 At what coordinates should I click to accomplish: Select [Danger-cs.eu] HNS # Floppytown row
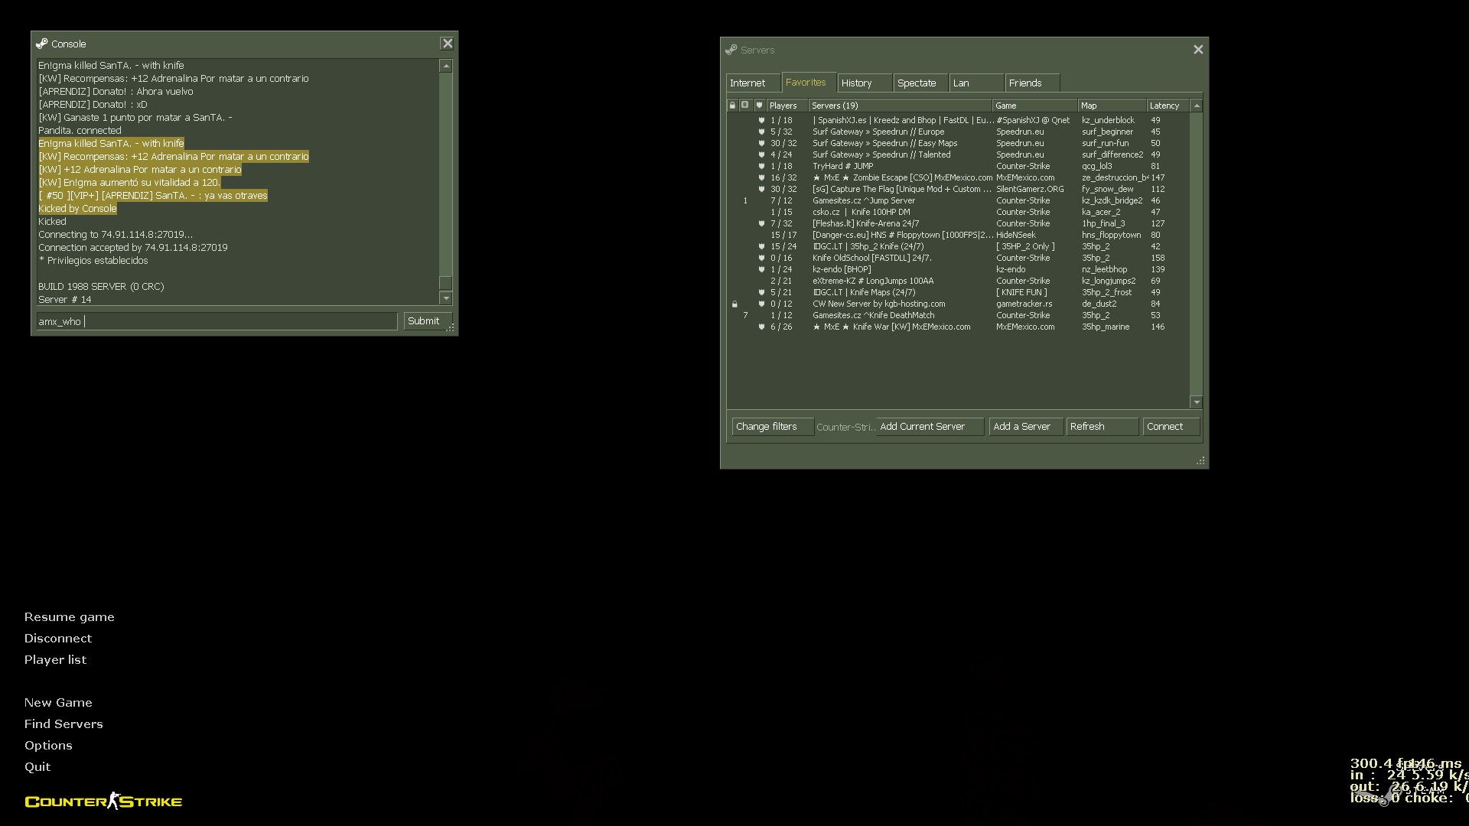[958, 235]
